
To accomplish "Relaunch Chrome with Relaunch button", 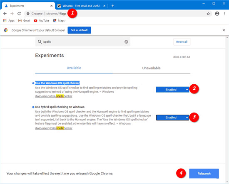I will (204, 174).
